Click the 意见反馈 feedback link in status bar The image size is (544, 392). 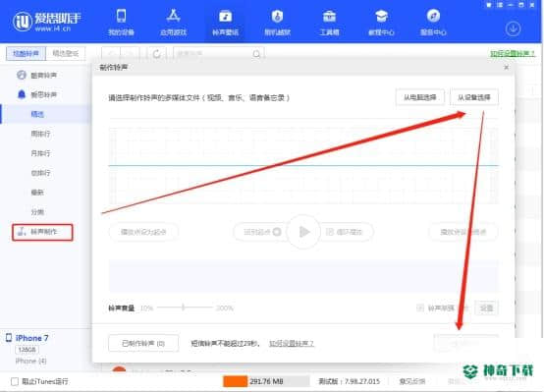click(412, 381)
